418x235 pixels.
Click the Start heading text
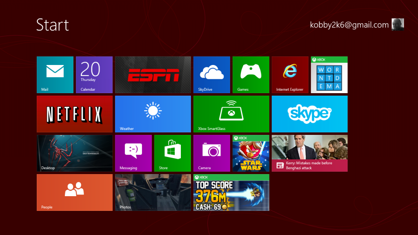53,25
